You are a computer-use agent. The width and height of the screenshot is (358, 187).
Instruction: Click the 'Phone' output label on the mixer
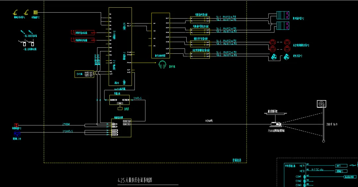pyautogui.click(x=129, y=63)
